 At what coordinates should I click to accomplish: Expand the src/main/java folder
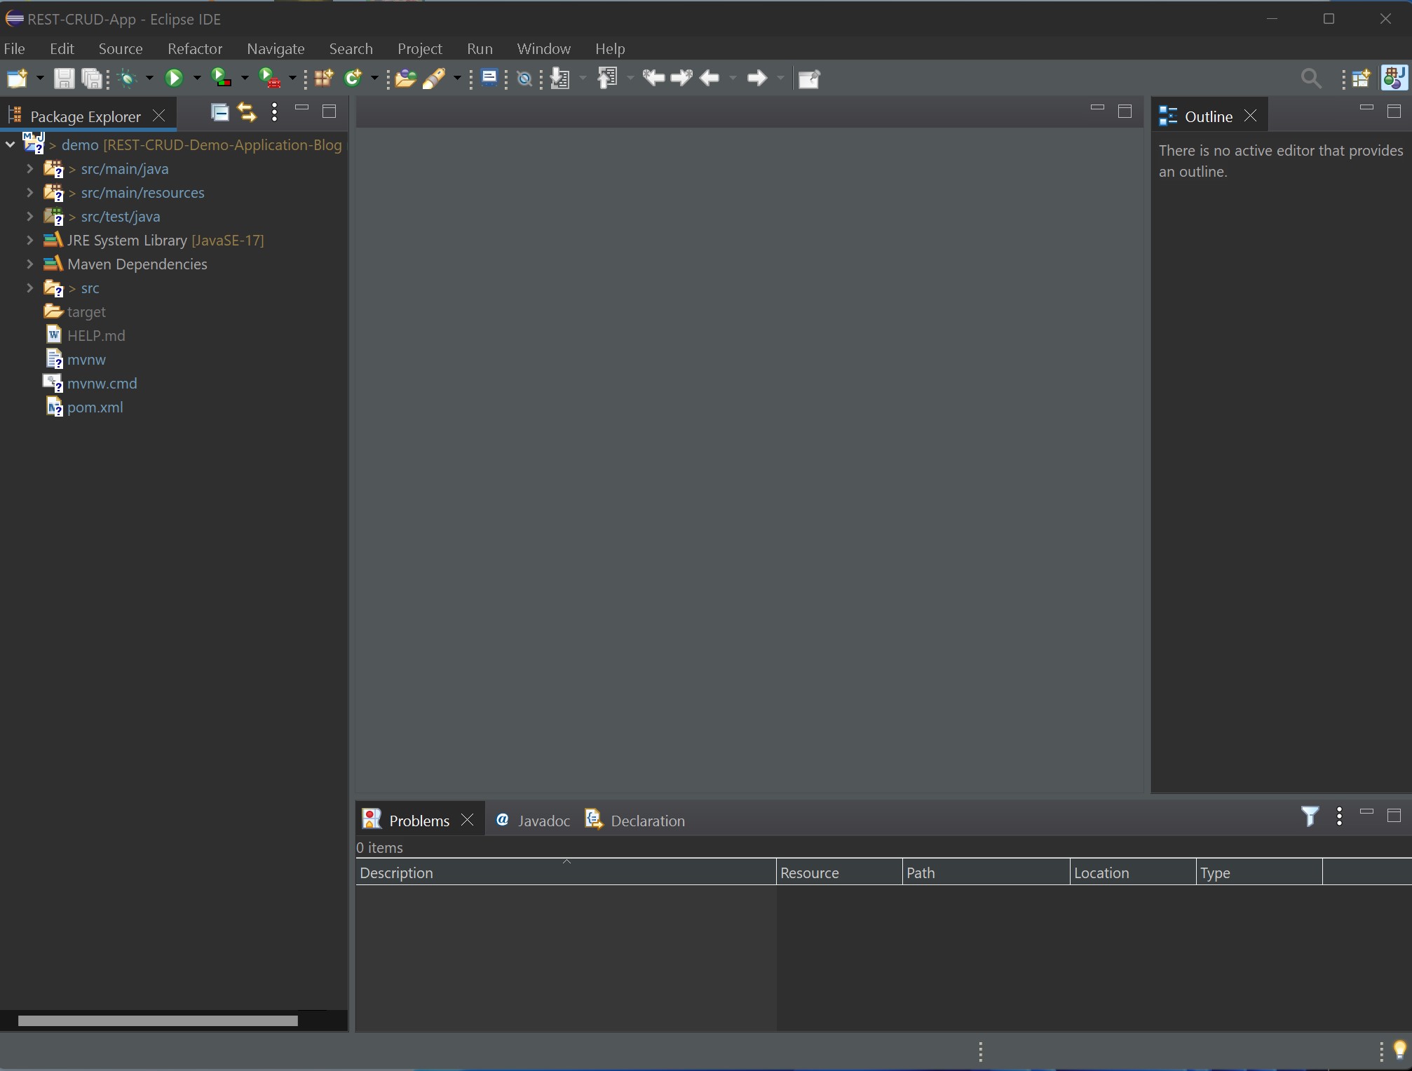coord(29,169)
